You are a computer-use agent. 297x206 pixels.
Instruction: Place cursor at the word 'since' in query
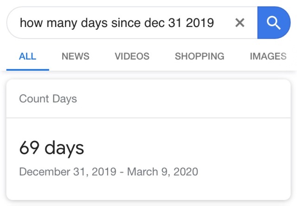click(126, 23)
